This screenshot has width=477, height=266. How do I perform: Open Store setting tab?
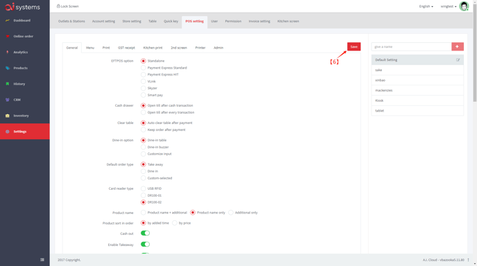(x=132, y=21)
